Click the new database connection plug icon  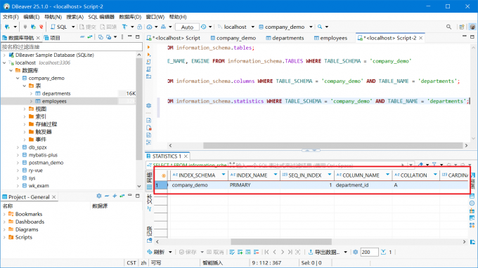[7, 27]
